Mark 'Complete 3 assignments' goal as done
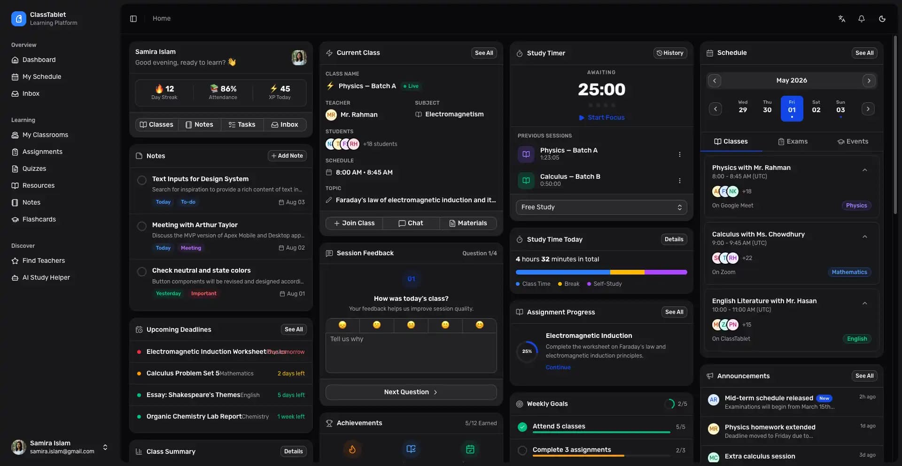902x466 pixels. (x=522, y=451)
